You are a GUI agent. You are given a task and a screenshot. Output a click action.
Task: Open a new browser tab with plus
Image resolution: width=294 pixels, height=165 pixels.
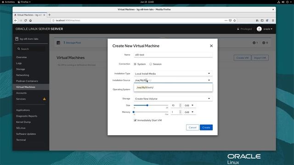point(50,15)
